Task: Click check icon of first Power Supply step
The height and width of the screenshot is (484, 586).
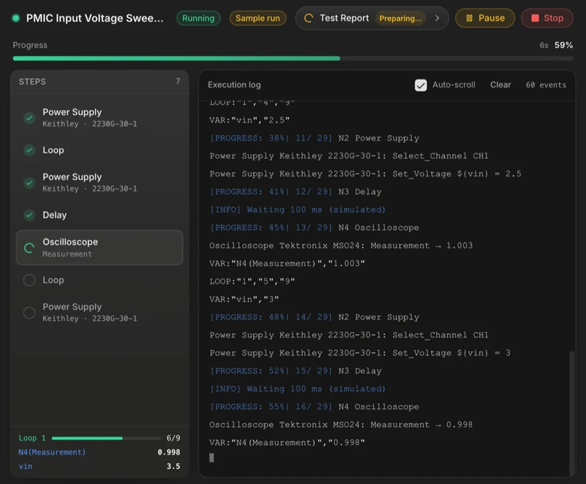Action: [29, 118]
